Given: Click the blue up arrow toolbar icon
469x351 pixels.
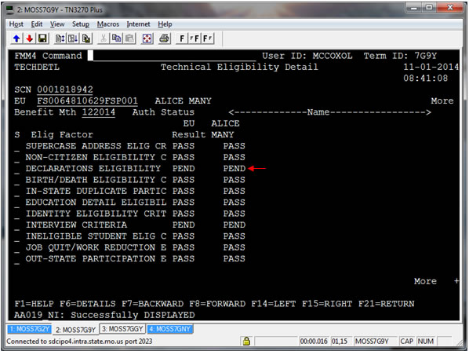Looking at the screenshot, I should pyautogui.click(x=16, y=38).
